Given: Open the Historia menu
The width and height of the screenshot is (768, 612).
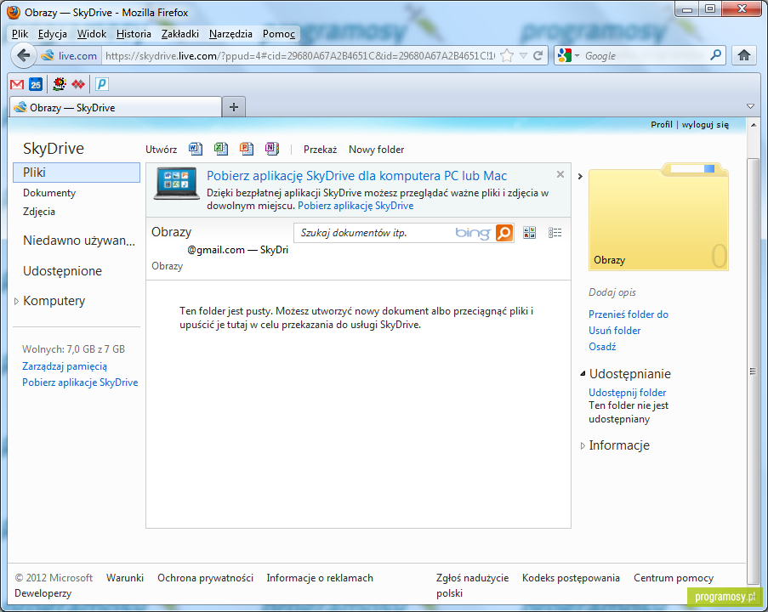Looking at the screenshot, I should pos(134,34).
